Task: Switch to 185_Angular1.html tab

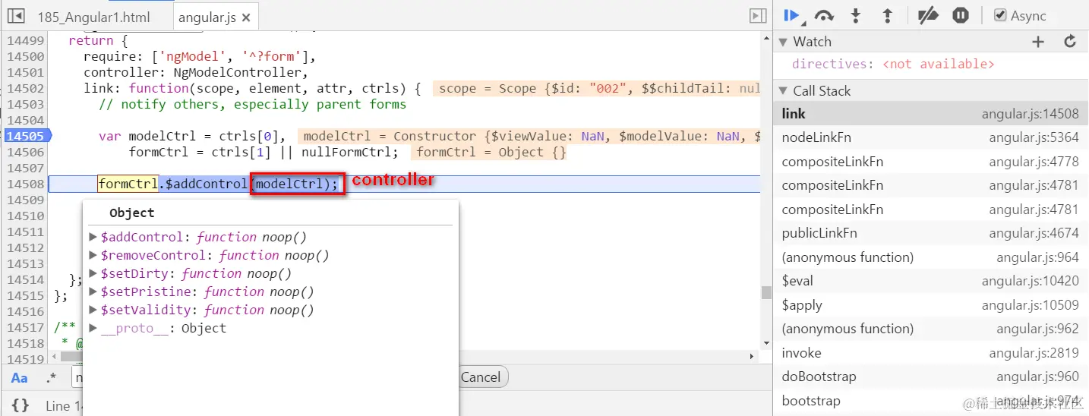Action: pyautogui.click(x=93, y=17)
